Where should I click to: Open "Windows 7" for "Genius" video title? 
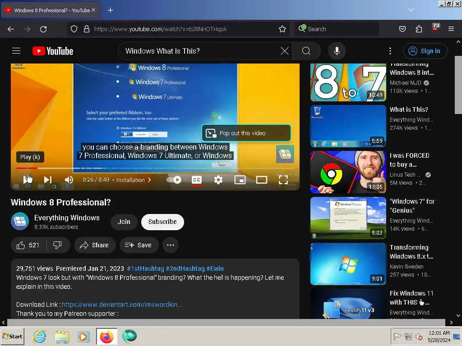coord(412,206)
